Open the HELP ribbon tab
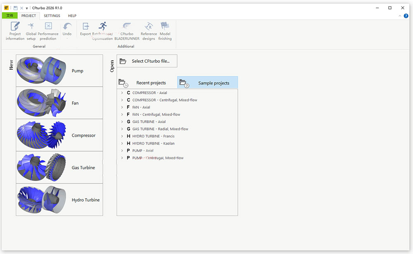The image size is (413, 254). (72, 16)
